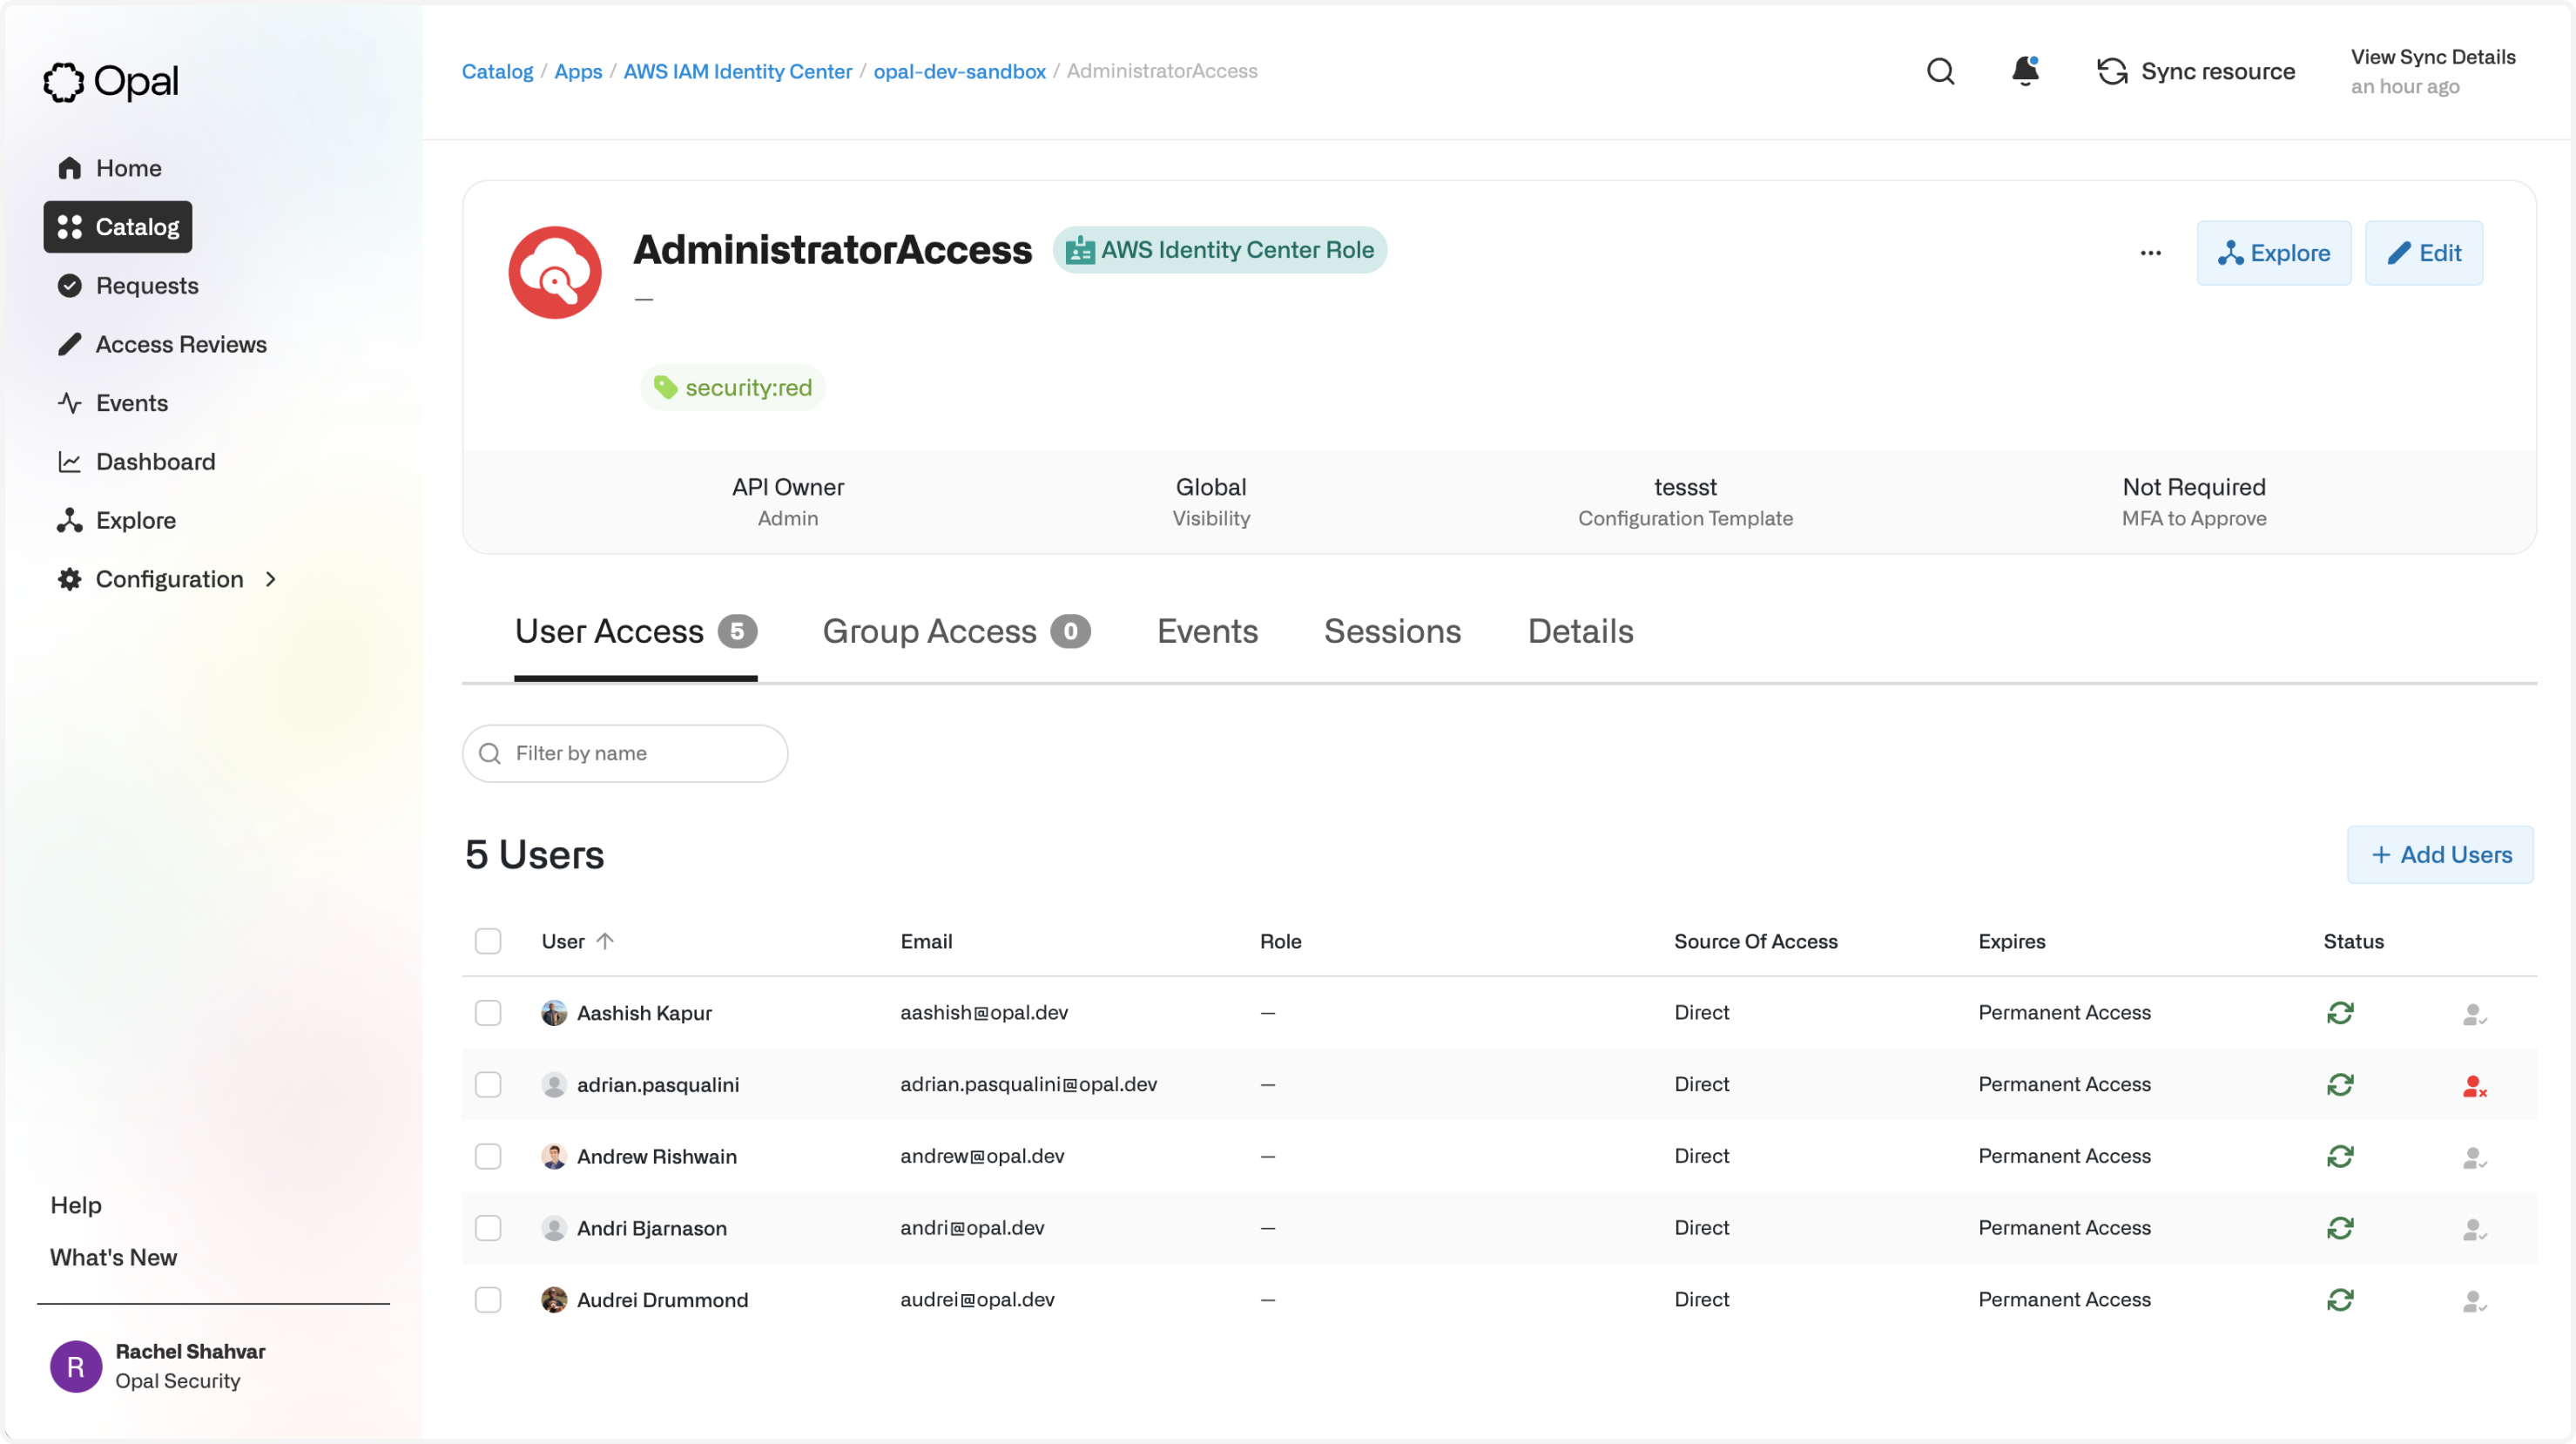
Task: Open View Sync Details
Action: coord(2432,57)
